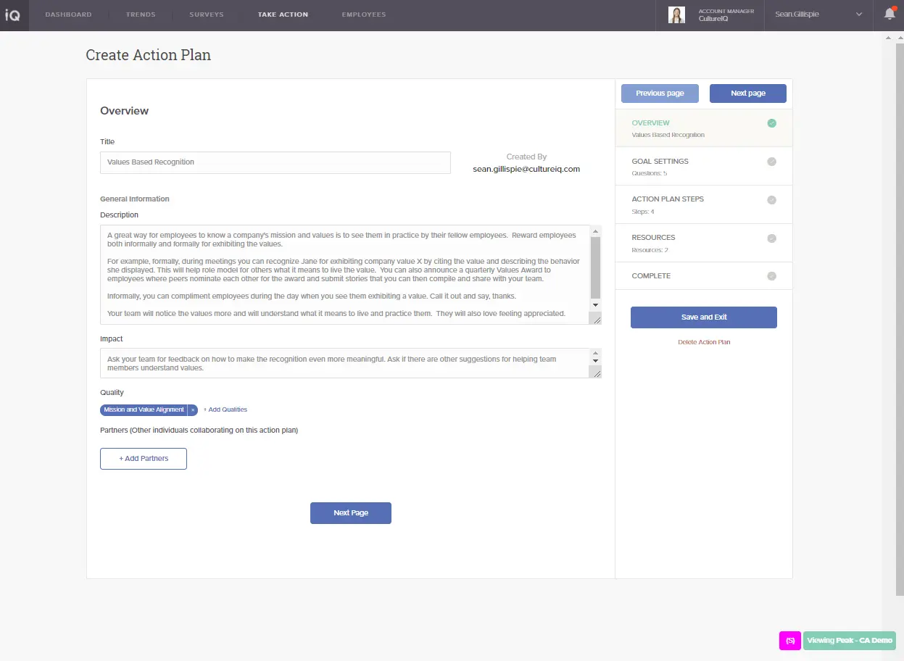
Task: Click the Add Partners button
Action: [x=144, y=459]
